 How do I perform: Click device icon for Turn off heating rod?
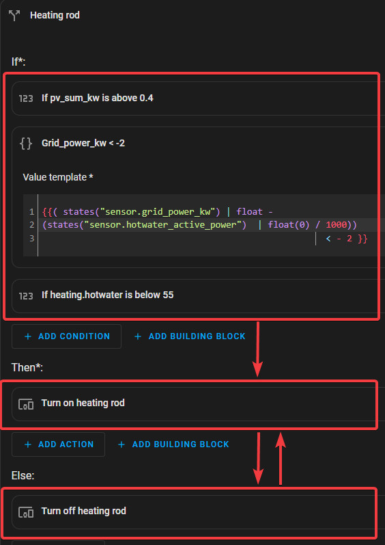[26, 511]
